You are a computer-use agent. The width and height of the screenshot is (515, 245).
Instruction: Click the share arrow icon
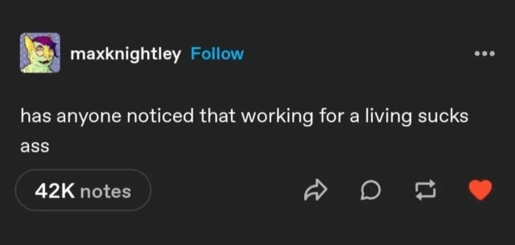314,191
